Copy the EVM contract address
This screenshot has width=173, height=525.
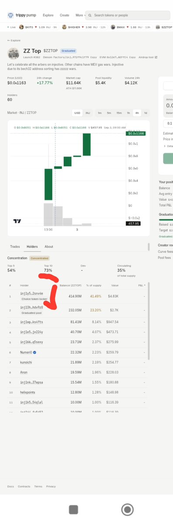132,57
